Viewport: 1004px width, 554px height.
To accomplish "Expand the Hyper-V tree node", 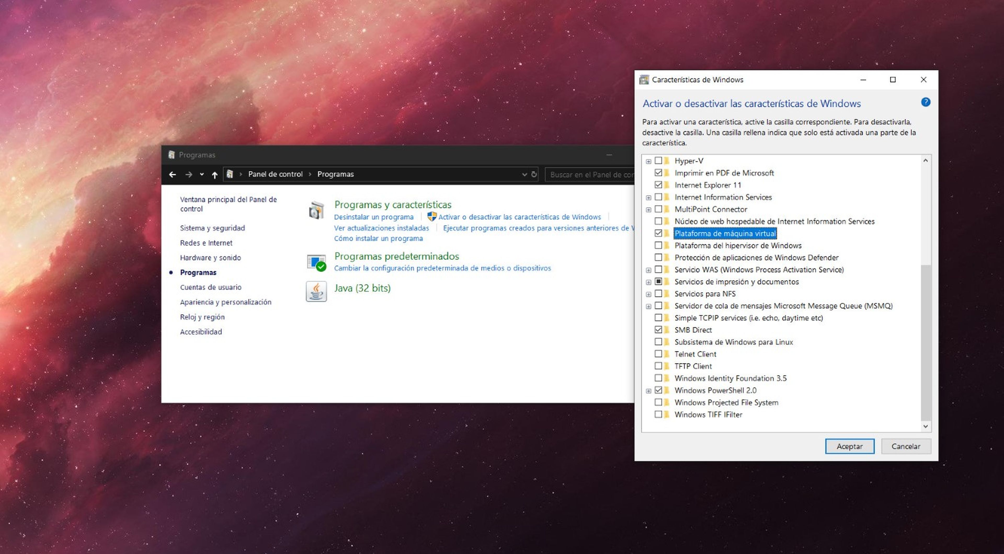I will point(648,161).
